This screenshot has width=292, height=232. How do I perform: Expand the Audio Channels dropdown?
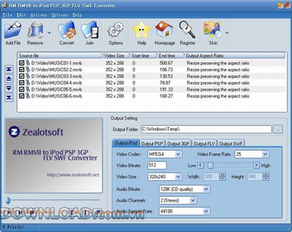click(x=193, y=200)
